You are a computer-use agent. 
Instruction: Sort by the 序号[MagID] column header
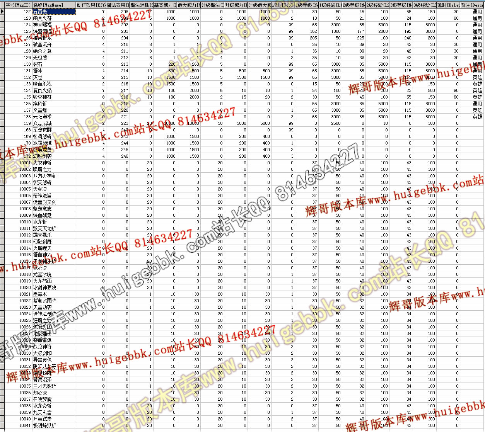[18, 5]
